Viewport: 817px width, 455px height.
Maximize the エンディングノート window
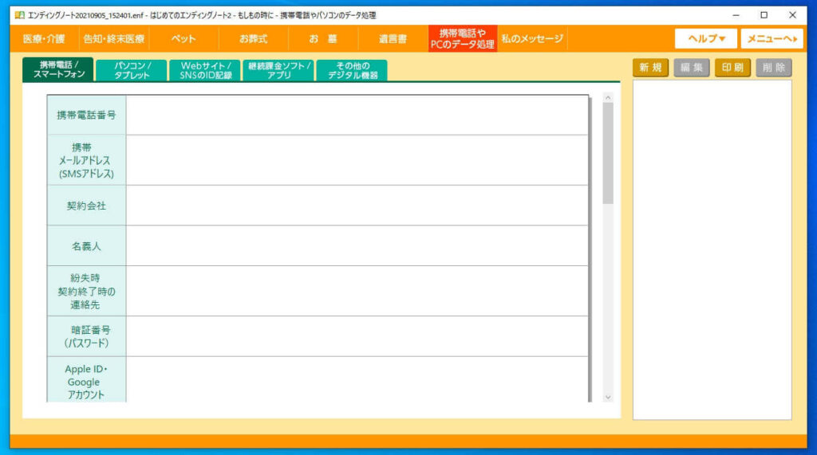pyautogui.click(x=764, y=15)
